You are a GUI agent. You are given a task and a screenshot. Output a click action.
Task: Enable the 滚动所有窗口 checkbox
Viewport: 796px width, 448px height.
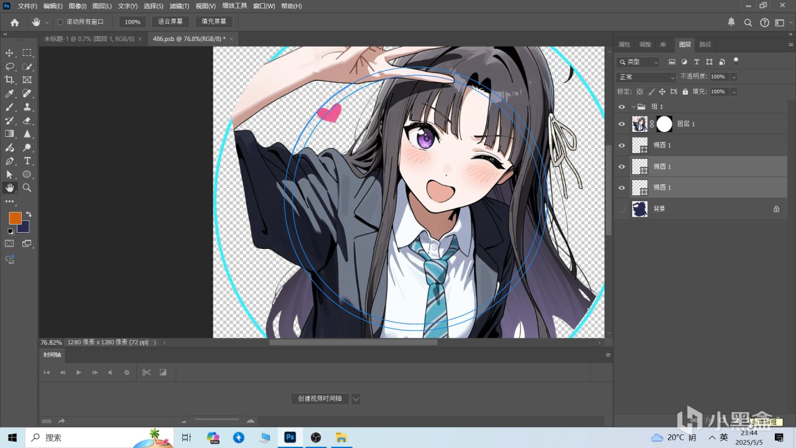tap(60, 22)
